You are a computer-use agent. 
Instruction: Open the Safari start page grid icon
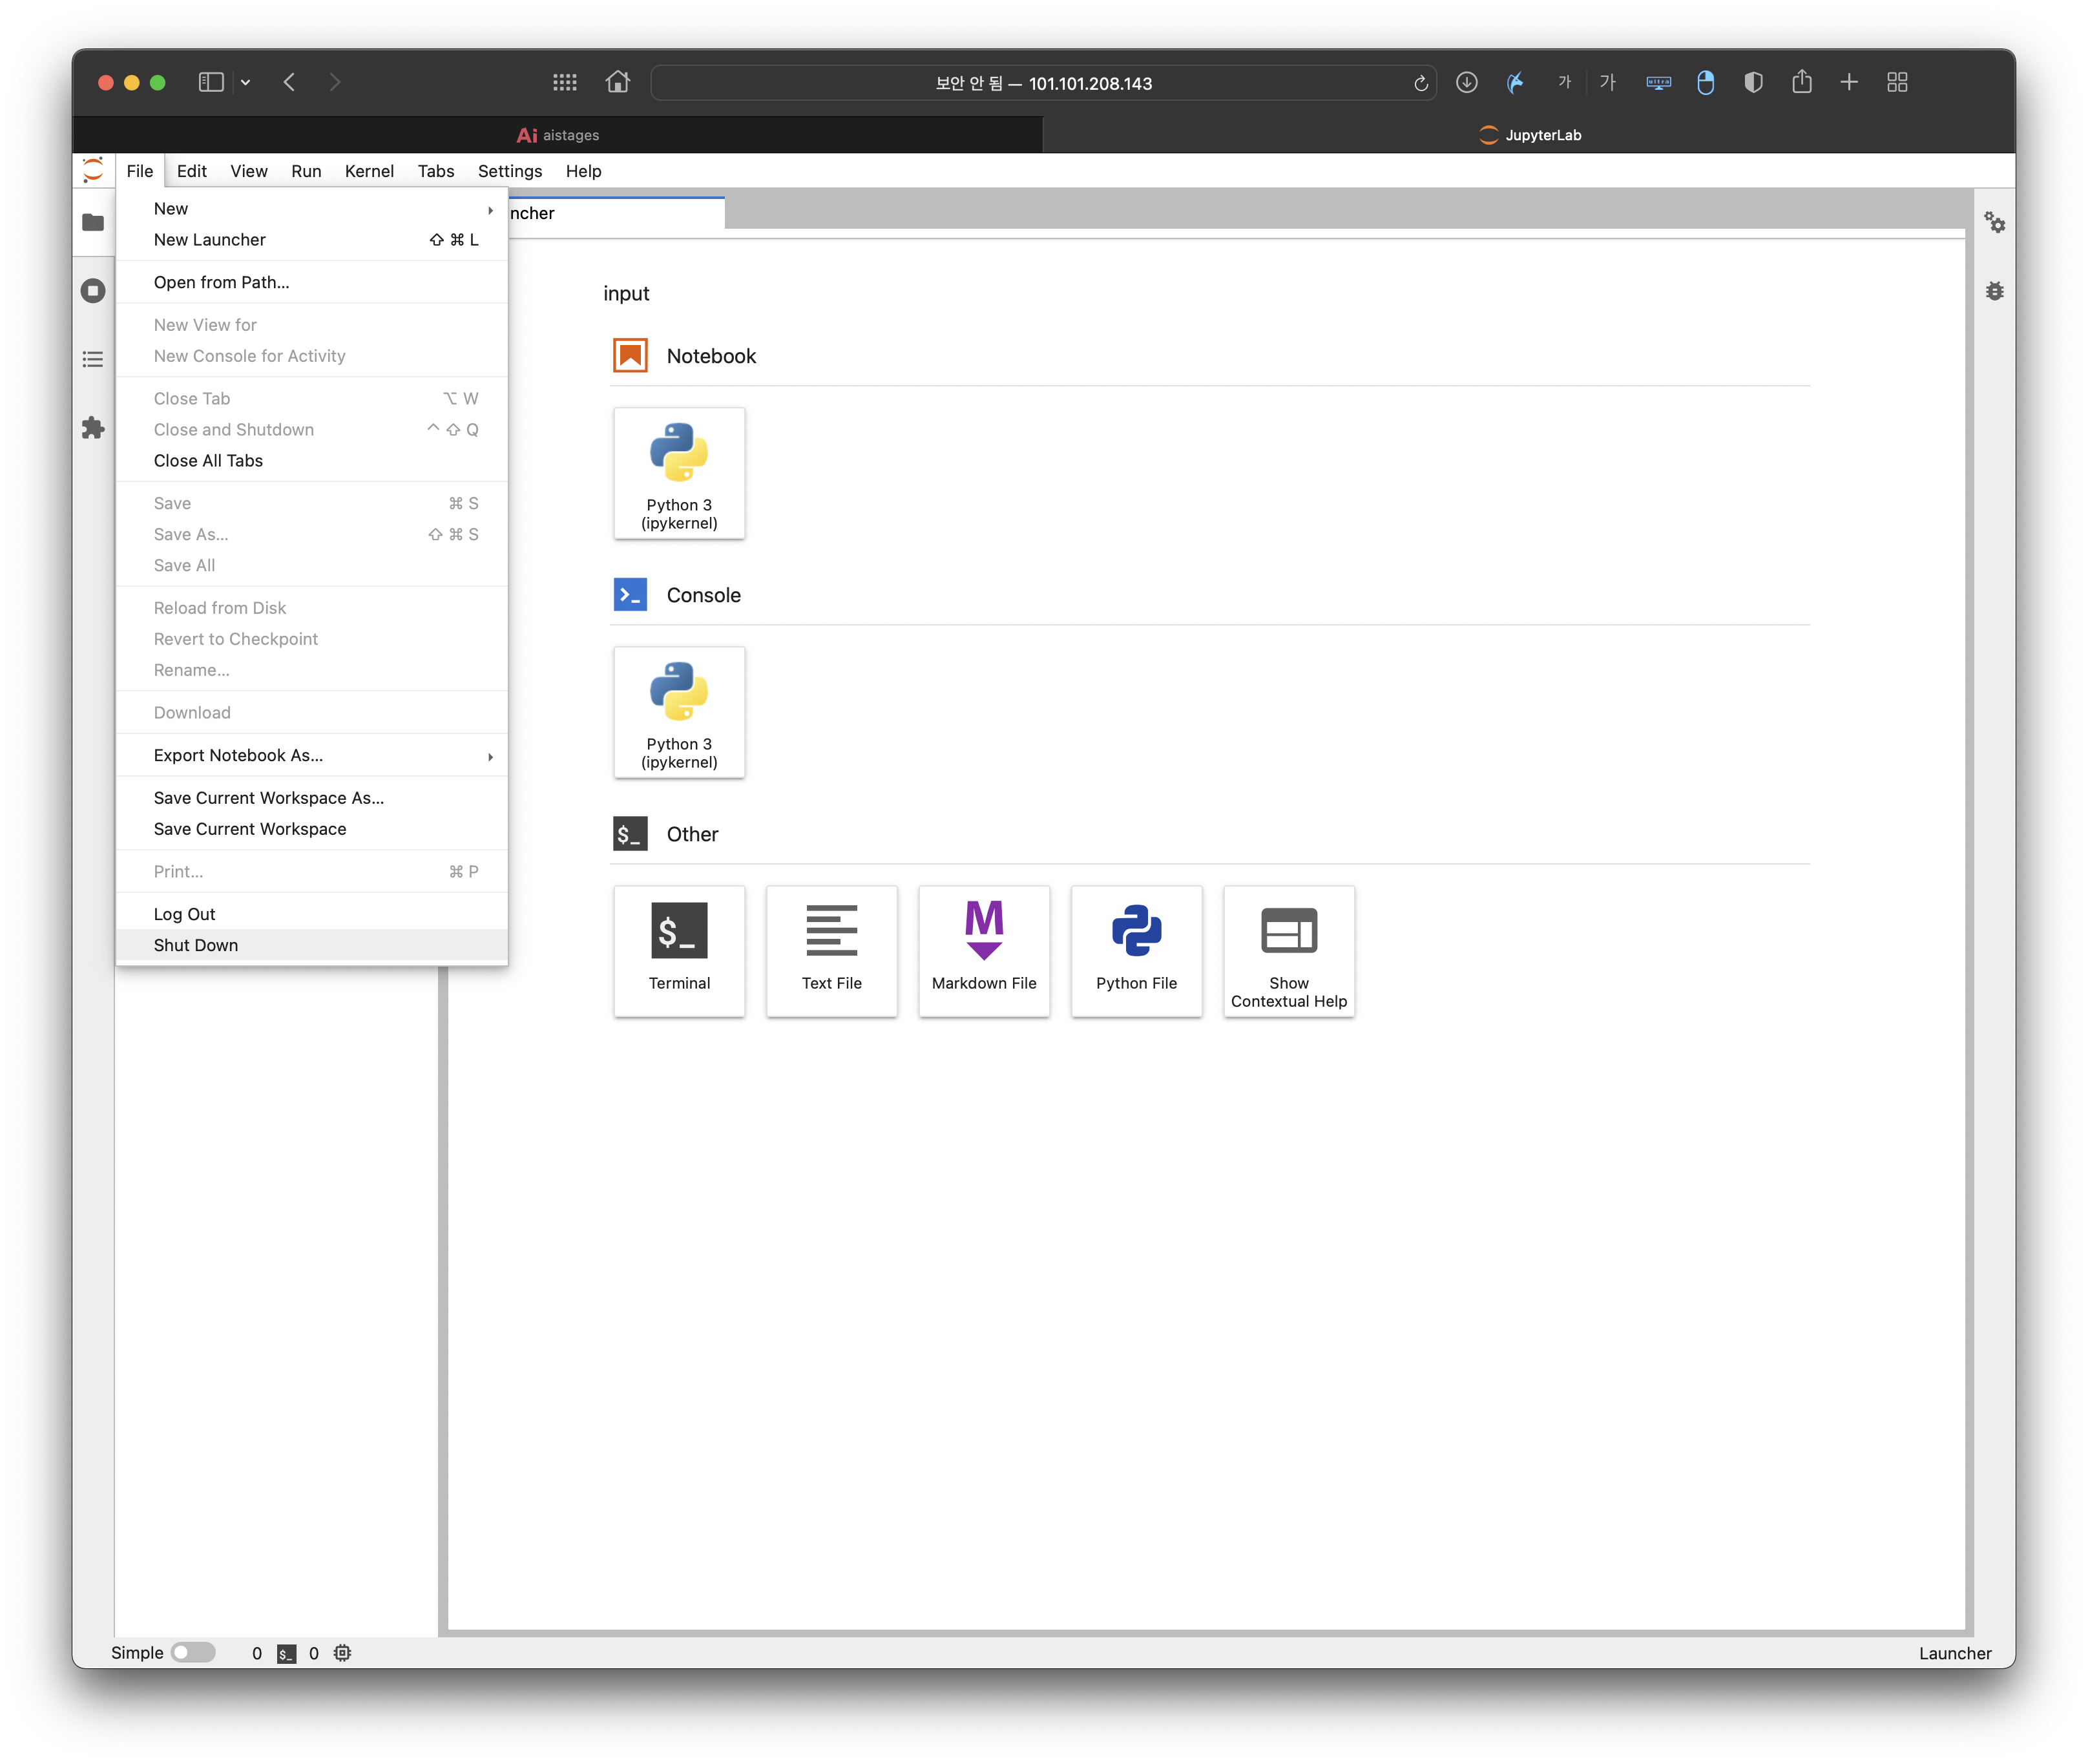click(565, 82)
